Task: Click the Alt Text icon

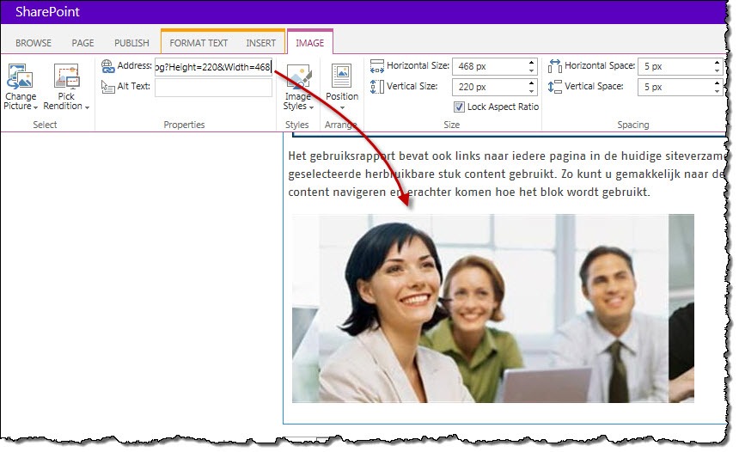Action: (108, 87)
